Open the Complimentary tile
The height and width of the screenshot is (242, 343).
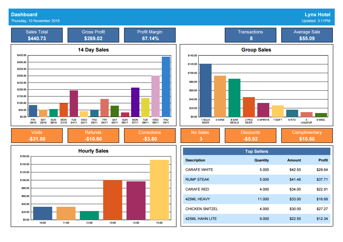point(307,136)
